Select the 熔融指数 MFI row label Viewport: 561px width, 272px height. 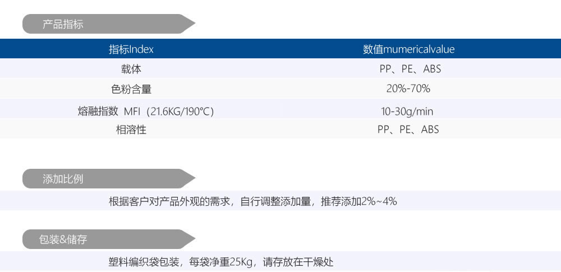146,111
